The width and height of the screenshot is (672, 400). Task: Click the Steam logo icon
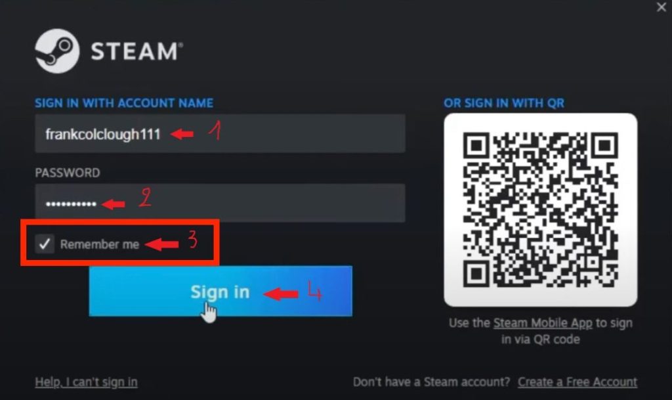coord(57,51)
